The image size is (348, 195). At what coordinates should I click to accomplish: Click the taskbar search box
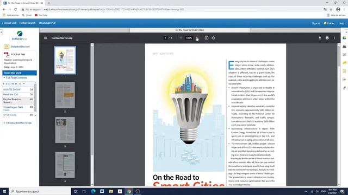[40, 191]
